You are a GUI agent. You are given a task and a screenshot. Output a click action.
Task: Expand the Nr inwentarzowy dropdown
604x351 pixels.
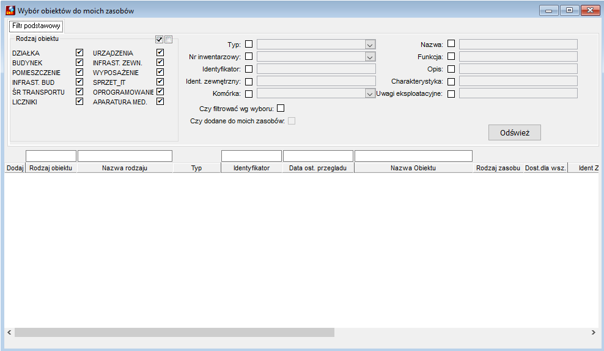[370, 57]
